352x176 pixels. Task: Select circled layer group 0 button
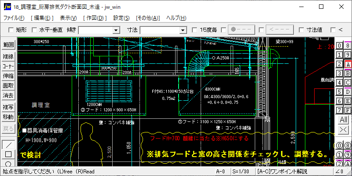[x=340, y=145]
